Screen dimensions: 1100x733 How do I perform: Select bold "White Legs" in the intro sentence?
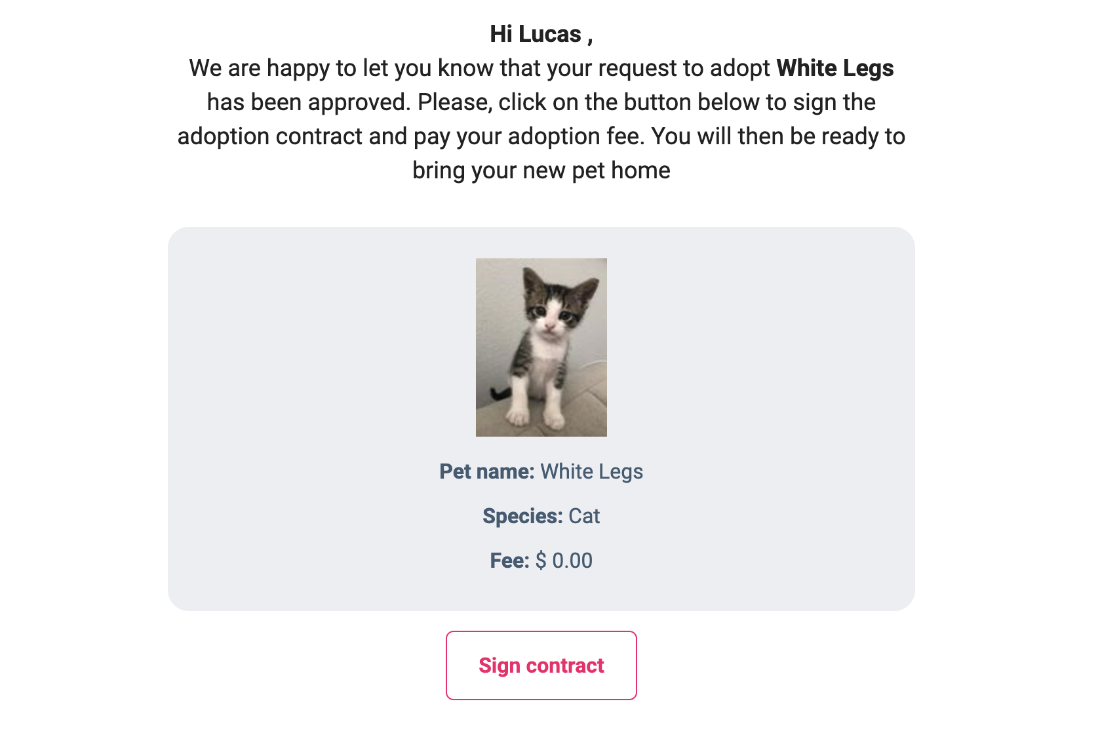835,68
